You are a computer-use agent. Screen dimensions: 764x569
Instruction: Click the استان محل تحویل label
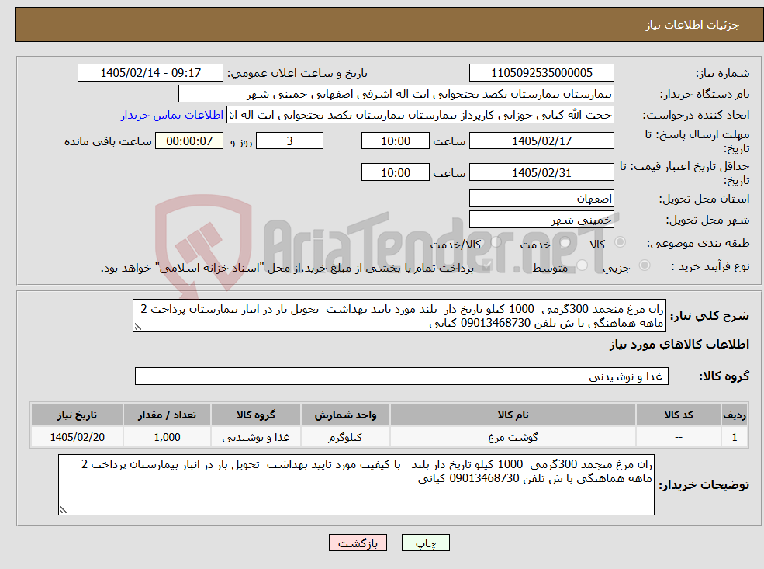coord(704,199)
